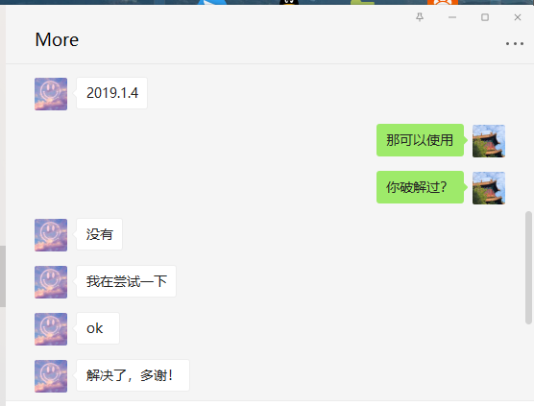
Task: Select the 2019.1.4 message bubble
Action: (x=111, y=93)
